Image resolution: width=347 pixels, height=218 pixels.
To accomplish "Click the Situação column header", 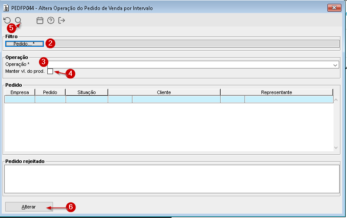I will (x=87, y=92).
